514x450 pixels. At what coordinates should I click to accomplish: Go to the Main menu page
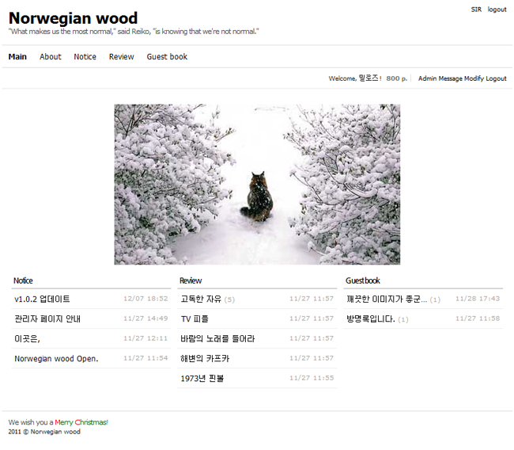coord(17,57)
